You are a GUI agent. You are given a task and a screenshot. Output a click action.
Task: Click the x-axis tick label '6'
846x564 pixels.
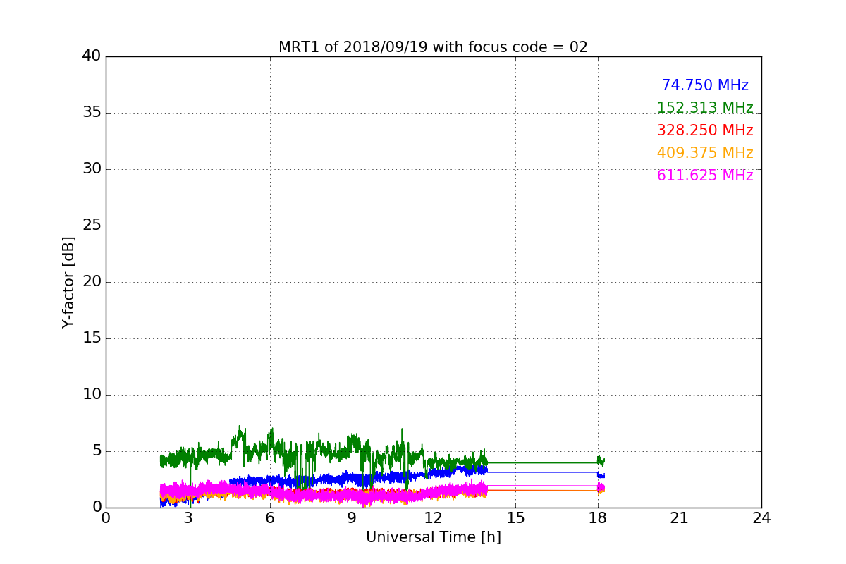click(x=269, y=518)
